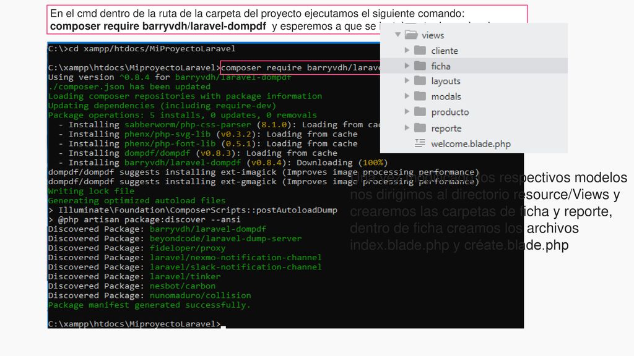Click 'Package operations: 5 installs' line

click(x=183, y=115)
